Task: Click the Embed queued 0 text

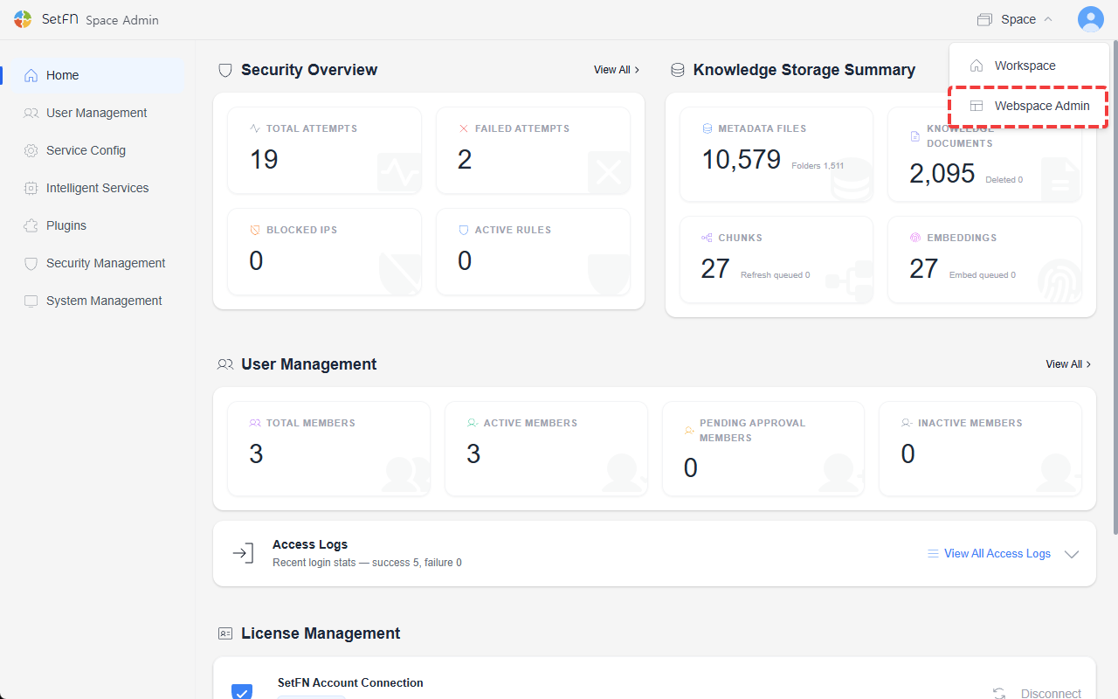Action: 982,275
